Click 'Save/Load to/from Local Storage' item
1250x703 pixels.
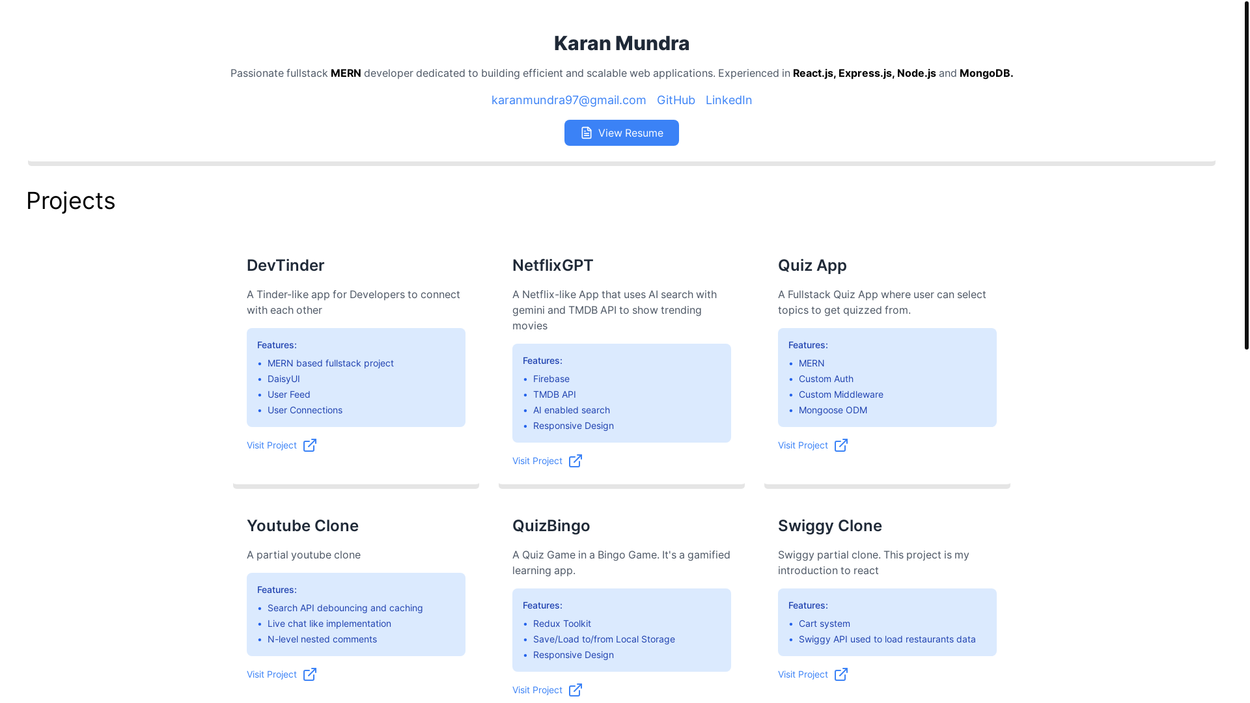pyautogui.click(x=604, y=639)
